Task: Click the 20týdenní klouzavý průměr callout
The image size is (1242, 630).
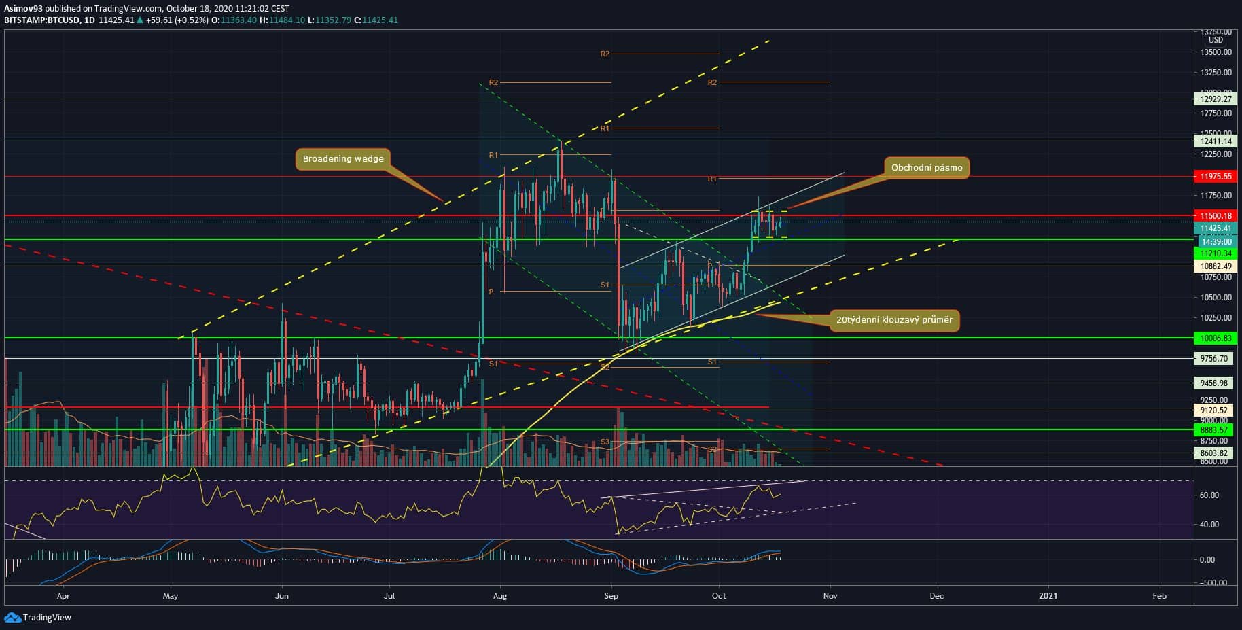Action: (894, 320)
